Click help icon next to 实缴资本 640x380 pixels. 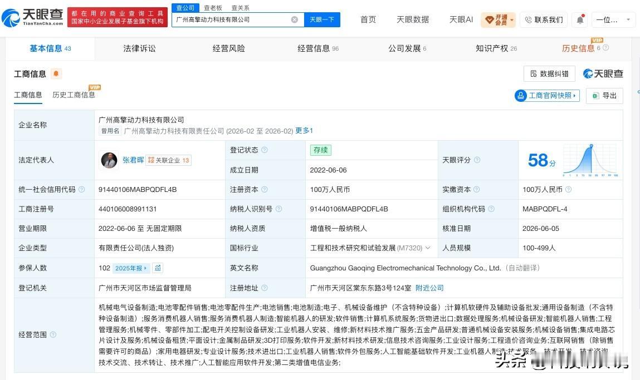pyautogui.click(x=476, y=190)
